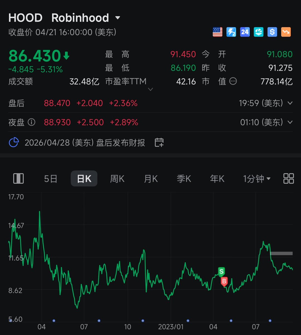Tap the 夜盘 info icon
Viewport: 301px width, 335px height.
32,122
